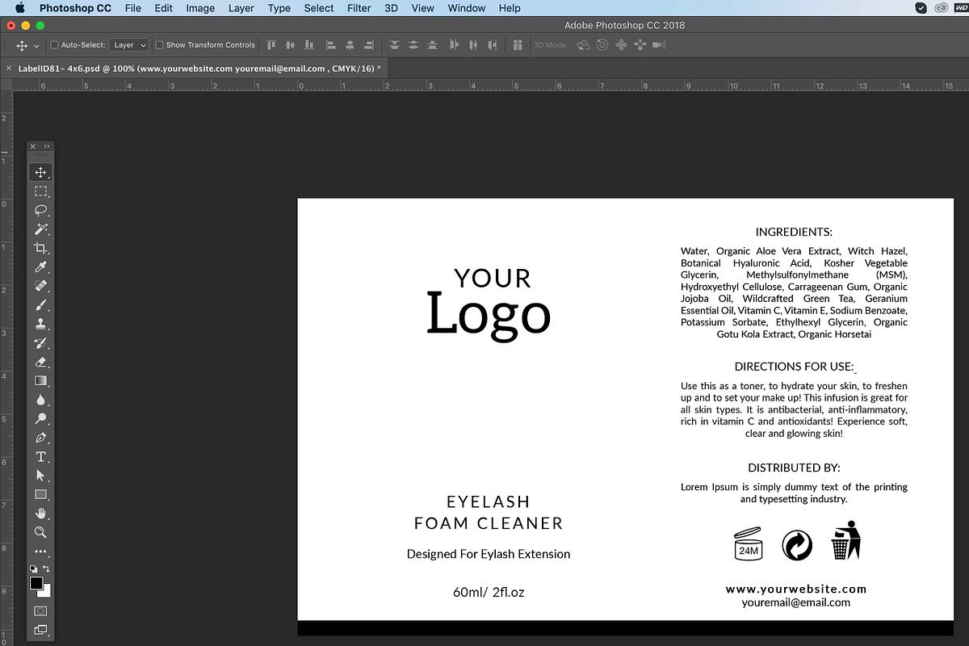This screenshot has height=646, width=969.
Task: Select the Horizontal Type tool
Action: point(40,456)
